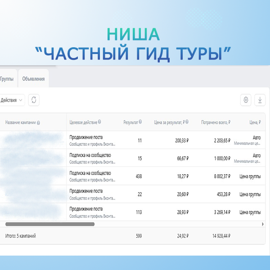
Task: Switch to the Объявления tab
Action: (33, 79)
